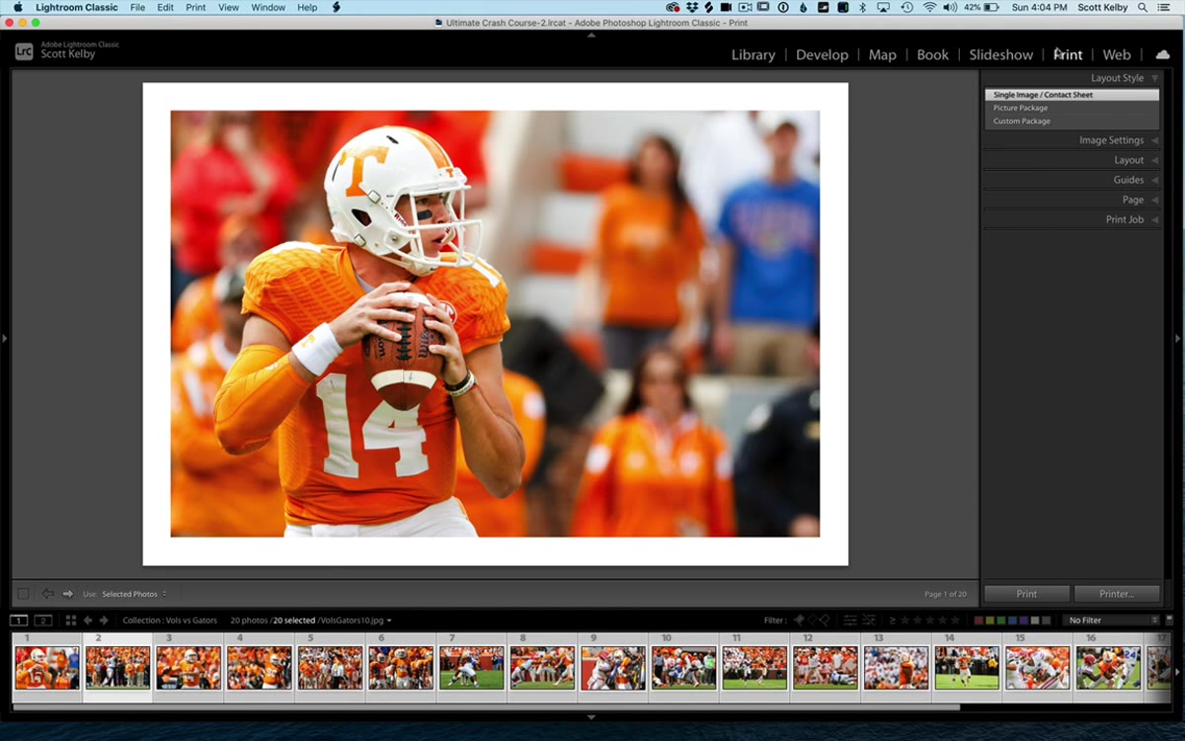Toggle flagged filter flag

(799, 620)
